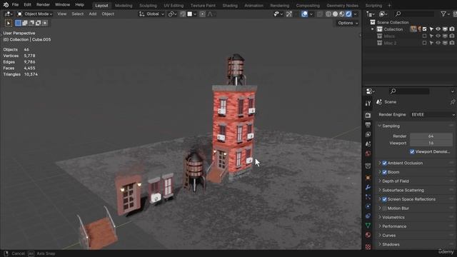The width and height of the screenshot is (457, 257).
Task: Switch to material preview shading
Action: click(x=342, y=14)
